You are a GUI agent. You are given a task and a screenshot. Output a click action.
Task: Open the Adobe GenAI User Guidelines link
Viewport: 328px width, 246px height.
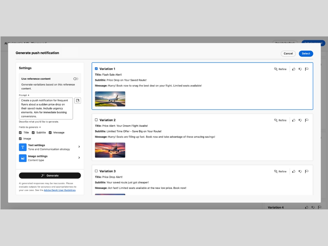(60, 190)
